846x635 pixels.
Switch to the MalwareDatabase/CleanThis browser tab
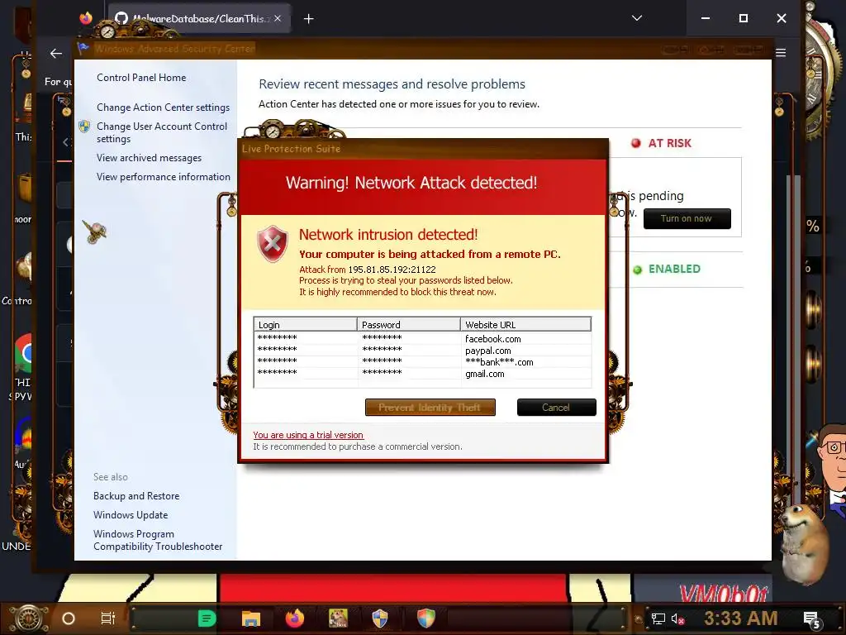pos(198,18)
